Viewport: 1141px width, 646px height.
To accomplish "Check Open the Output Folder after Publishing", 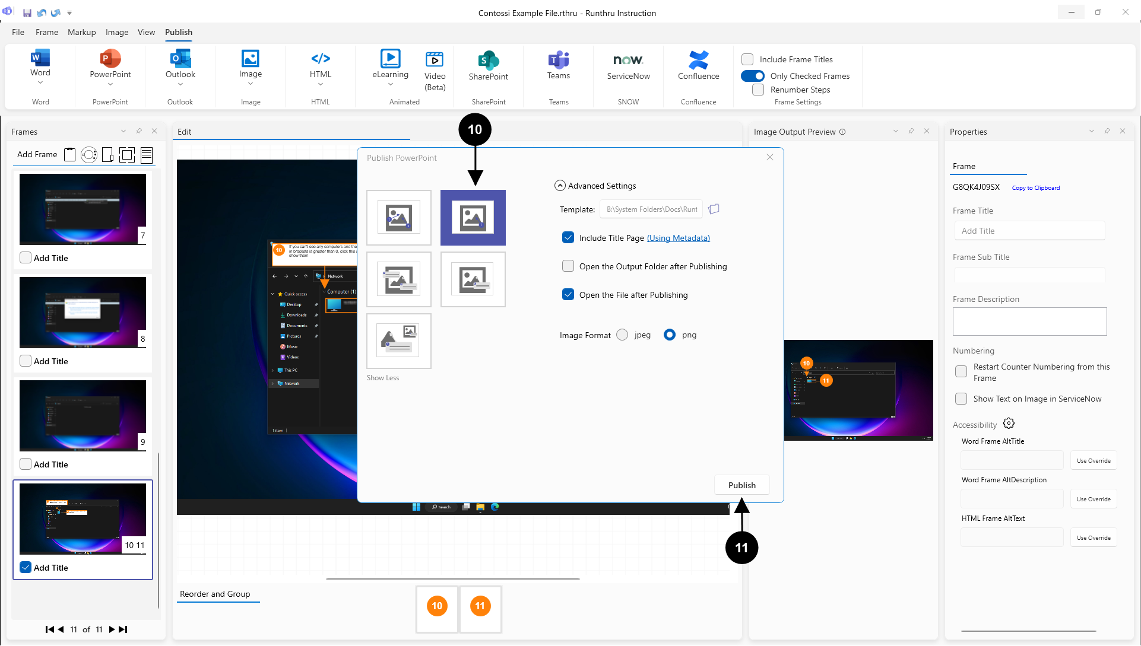I will coord(568,266).
